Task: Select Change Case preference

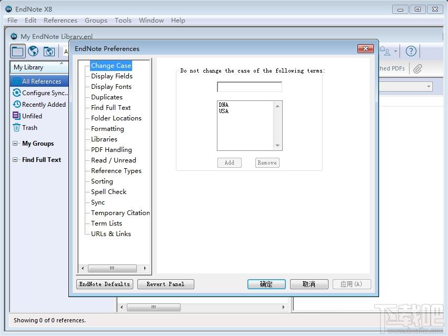Action: coord(111,66)
